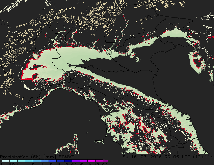Select the legend swatch between 40 and 45
The width and height of the screenshot is (214, 165).
pos(92,161)
